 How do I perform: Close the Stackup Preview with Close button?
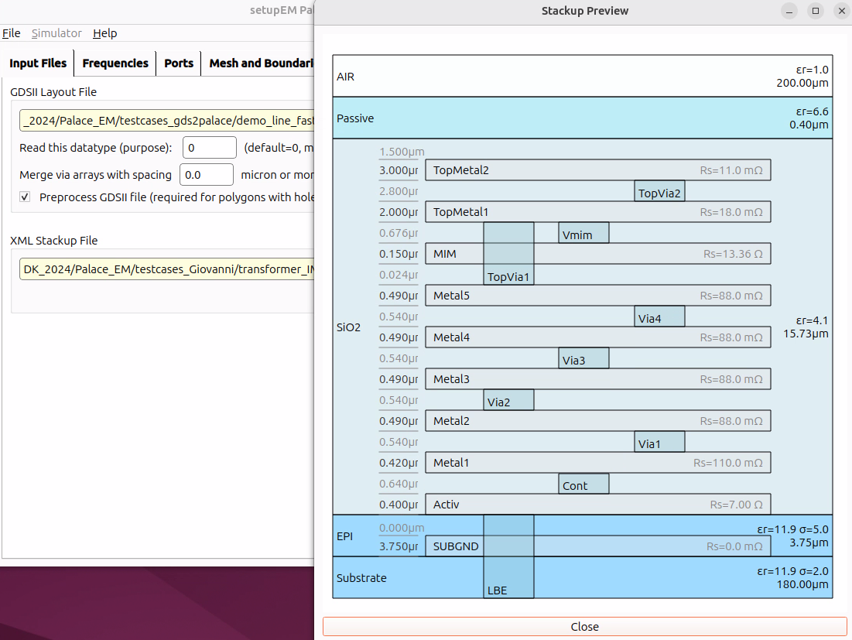585,626
